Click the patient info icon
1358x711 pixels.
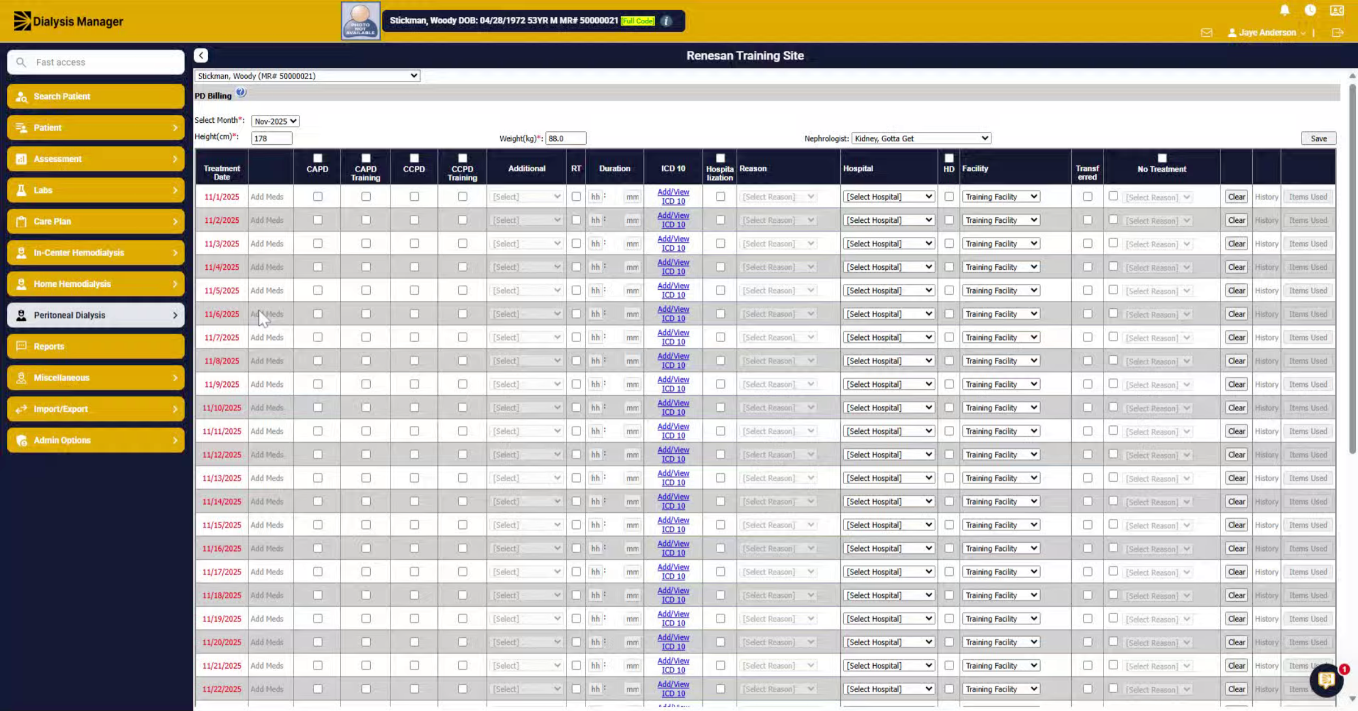point(666,21)
